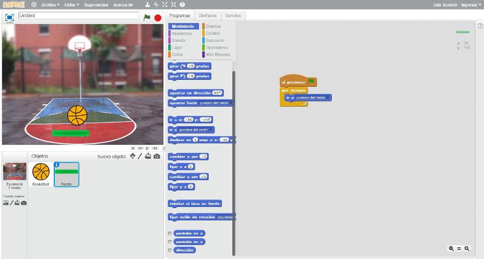The width and height of the screenshot is (484, 259).
Task: Select the Sonido block category
Action: 179,40
